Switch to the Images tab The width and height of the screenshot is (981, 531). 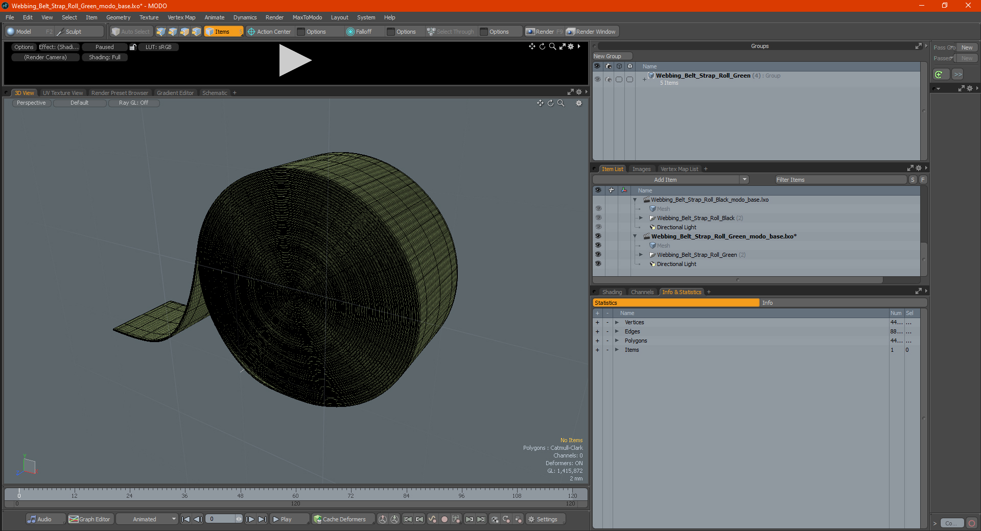click(x=641, y=169)
